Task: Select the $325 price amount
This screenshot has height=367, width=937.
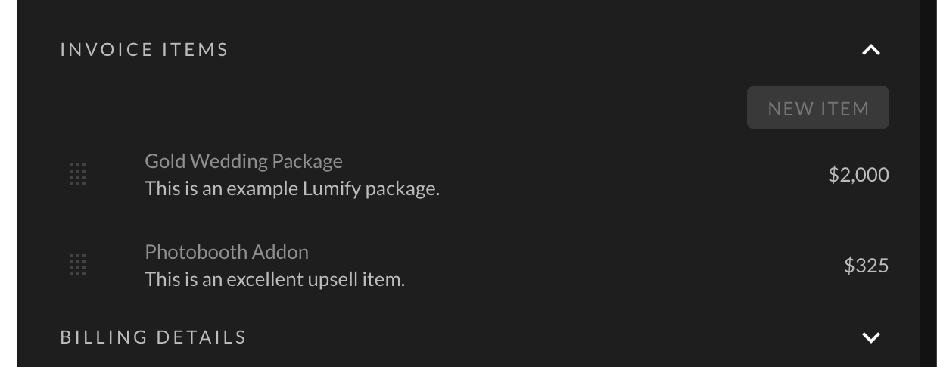Action: click(x=867, y=266)
